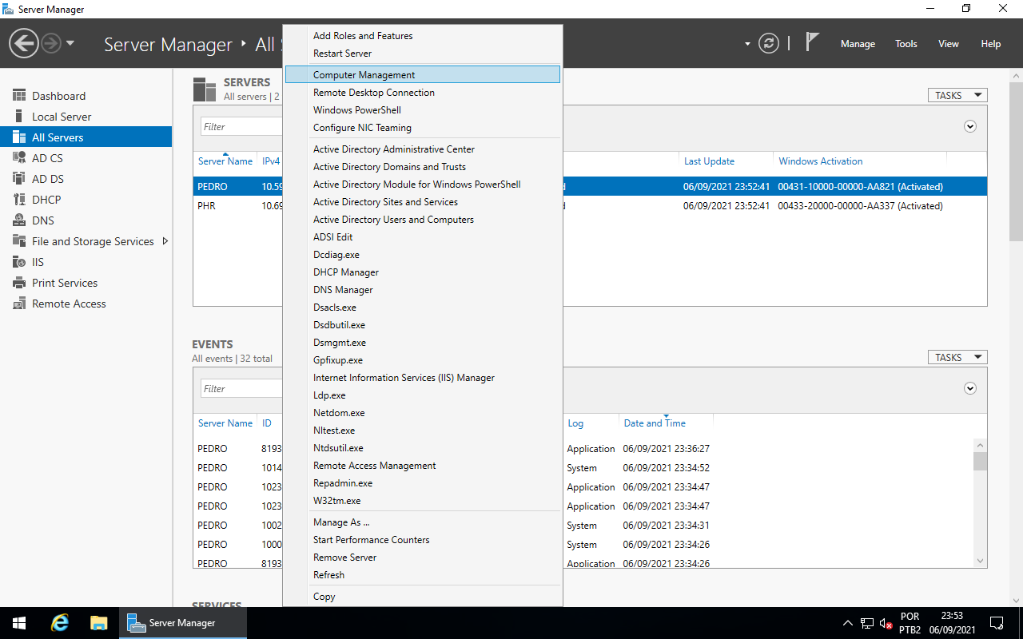Image resolution: width=1023 pixels, height=639 pixels.
Task: Open the Events TASKS dropdown
Action: click(957, 357)
